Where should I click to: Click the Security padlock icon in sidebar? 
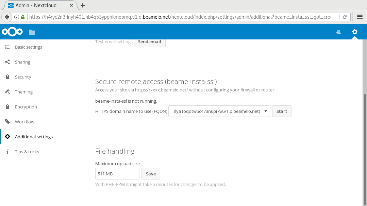point(7,77)
